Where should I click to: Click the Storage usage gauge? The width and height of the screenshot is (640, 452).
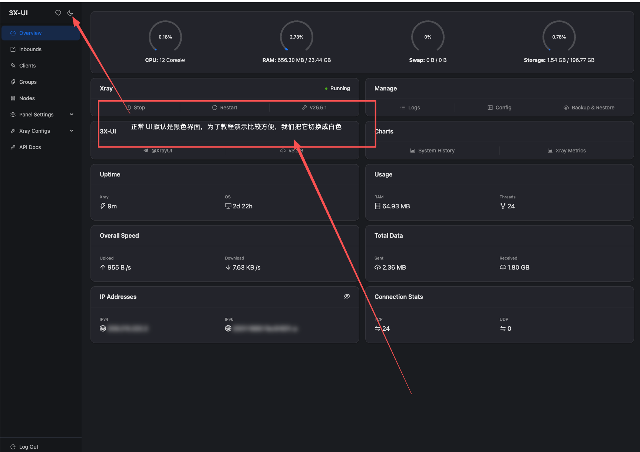pyautogui.click(x=559, y=37)
